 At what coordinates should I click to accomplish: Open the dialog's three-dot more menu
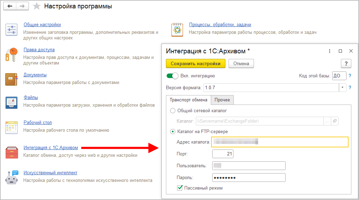pos(329,51)
